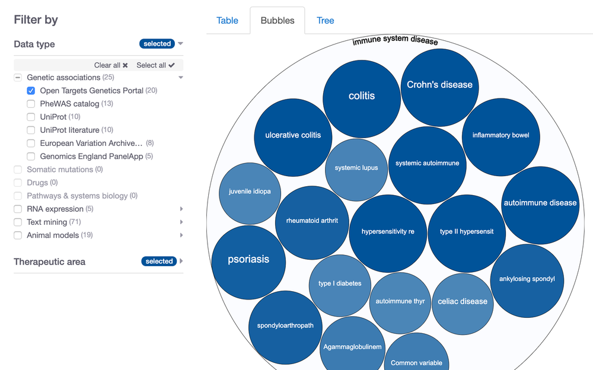Enable the Text mining checkbox

(x=18, y=222)
